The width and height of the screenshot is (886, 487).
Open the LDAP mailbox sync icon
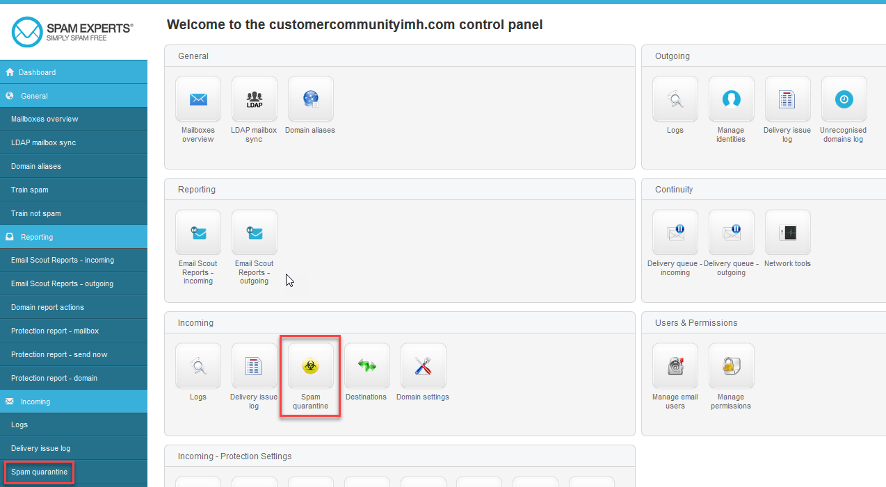[255, 99]
